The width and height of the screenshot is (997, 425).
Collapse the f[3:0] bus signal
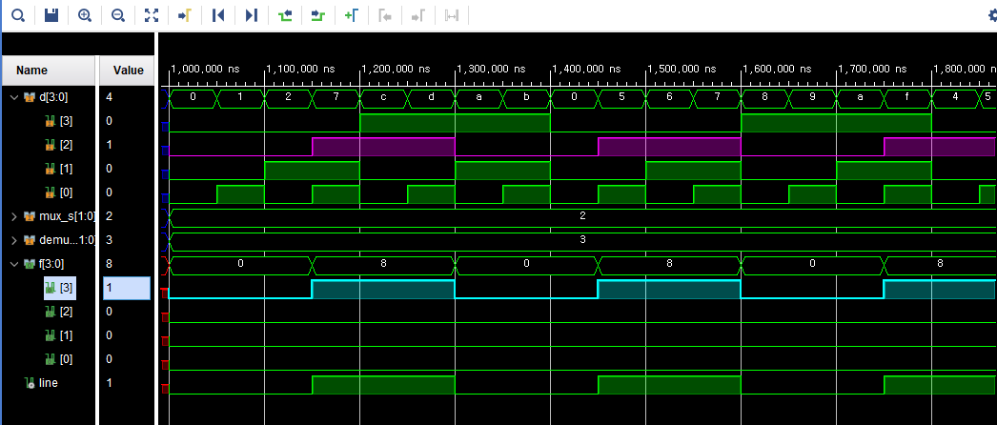click(14, 264)
